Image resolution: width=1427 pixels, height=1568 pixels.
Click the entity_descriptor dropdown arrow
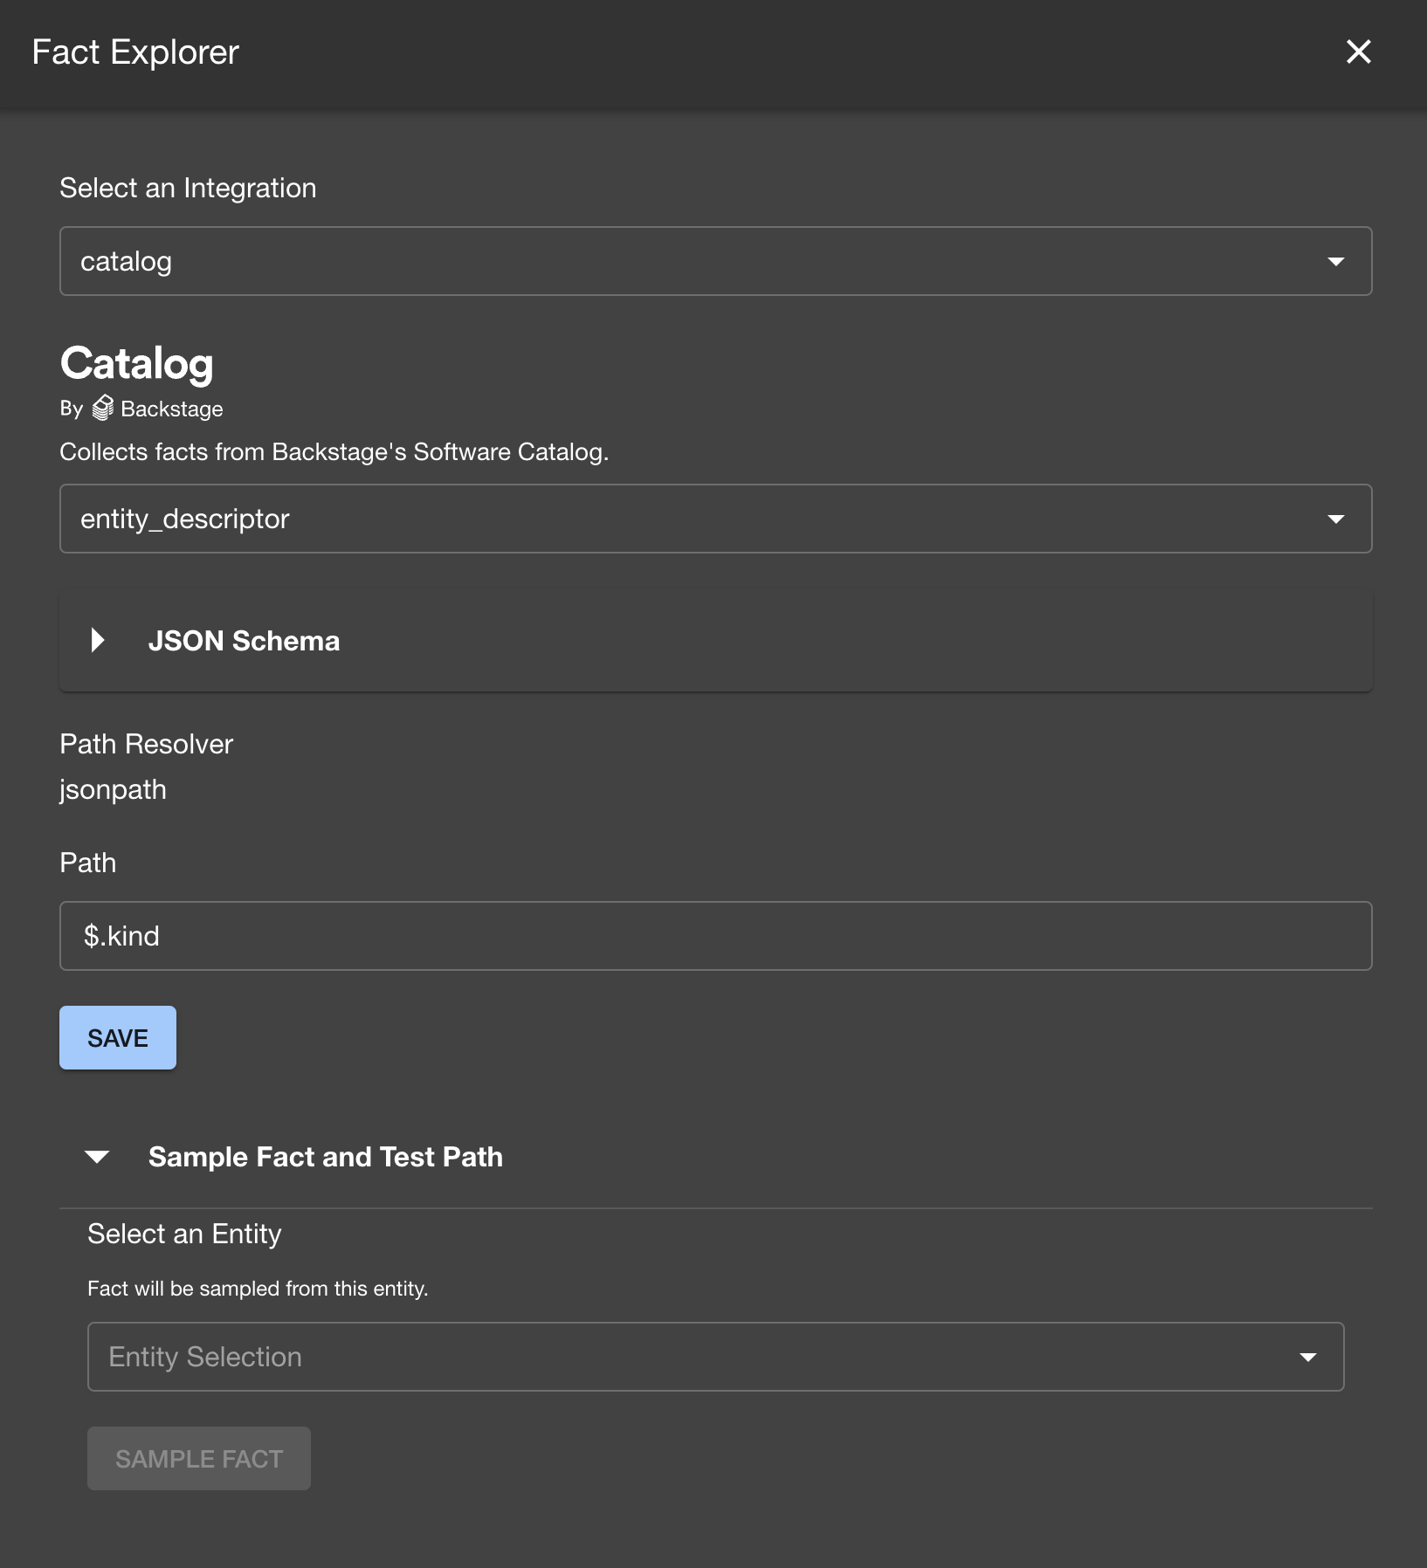(x=1335, y=519)
